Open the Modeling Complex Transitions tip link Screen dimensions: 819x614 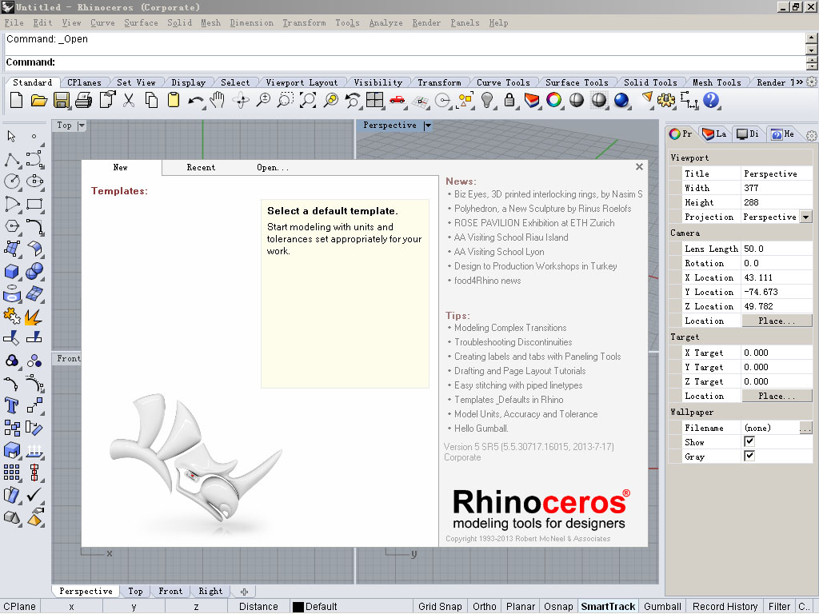(x=510, y=328)
